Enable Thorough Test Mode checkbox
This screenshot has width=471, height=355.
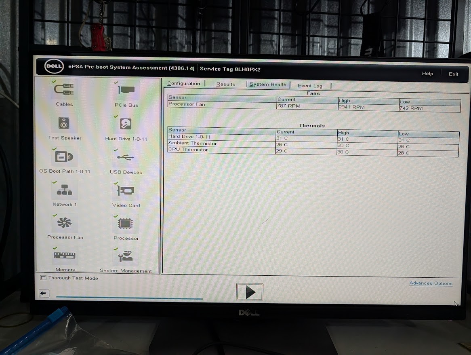coord(43,278)
